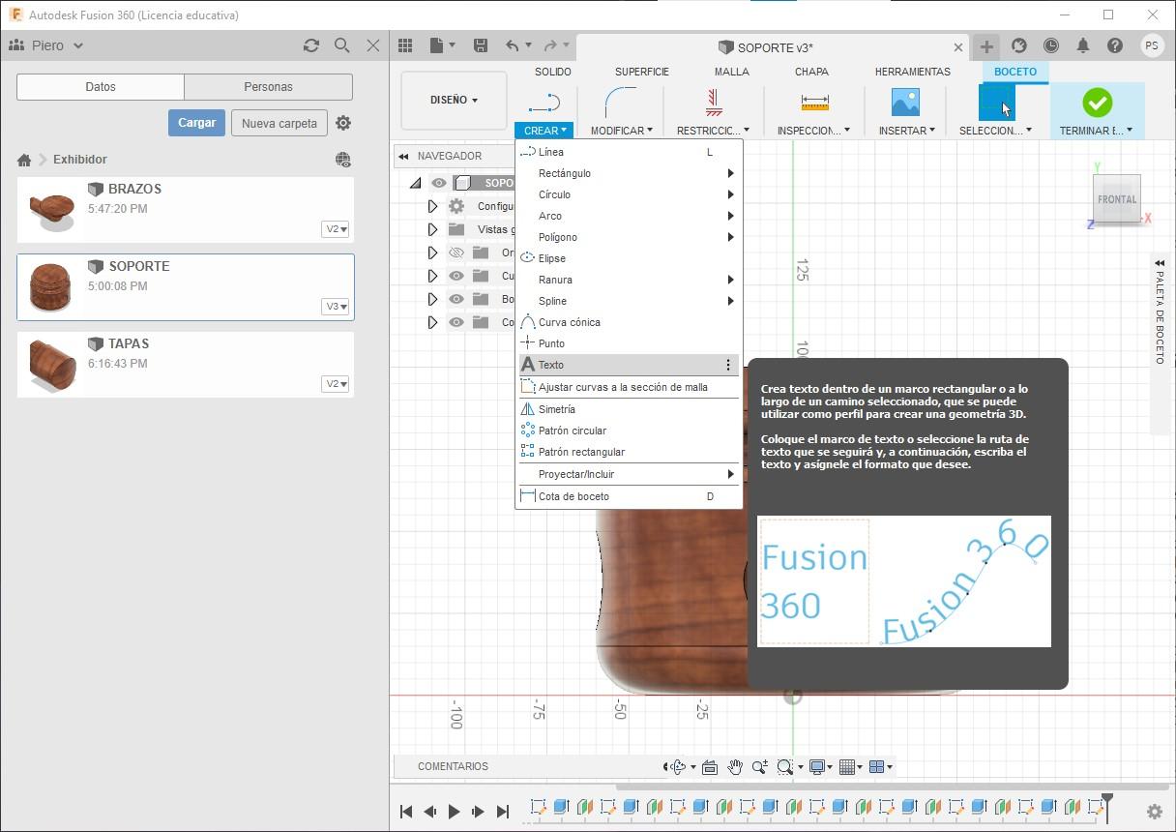The width and height of the screenshot is (1176, 832).
Task: Open the MODIFICAR dropdown menu
Action: pos(622,131)
